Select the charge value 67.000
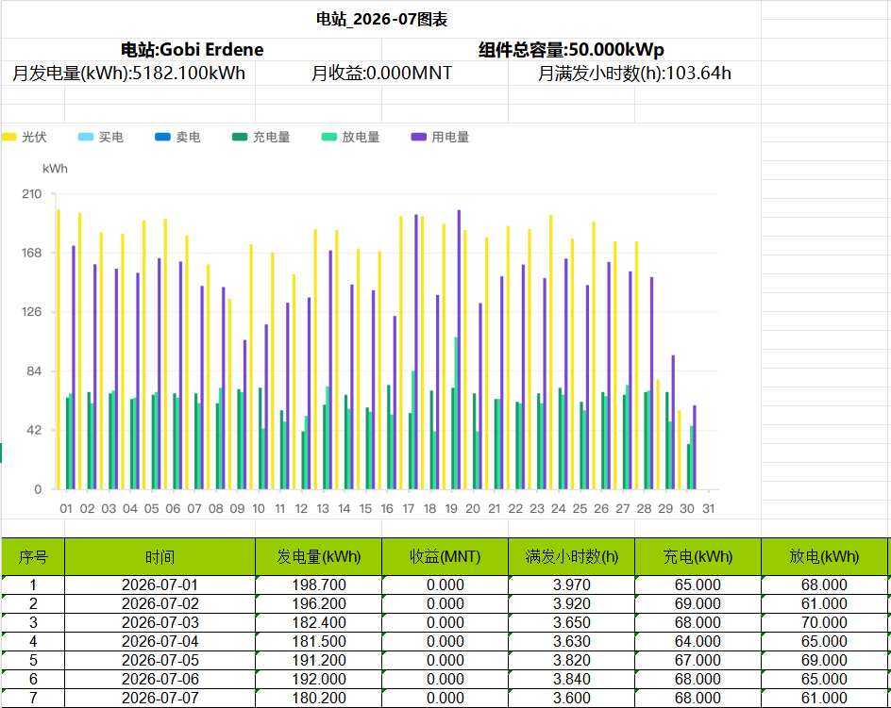Image resolution: width=891 pixels, height=708 pixels. tap(698, 660)
